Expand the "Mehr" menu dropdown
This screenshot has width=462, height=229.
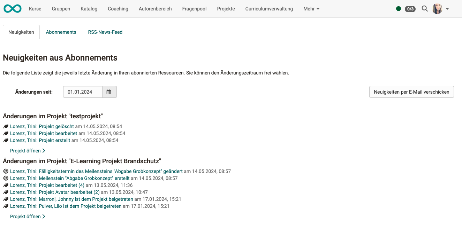click(x=311, y=9)
